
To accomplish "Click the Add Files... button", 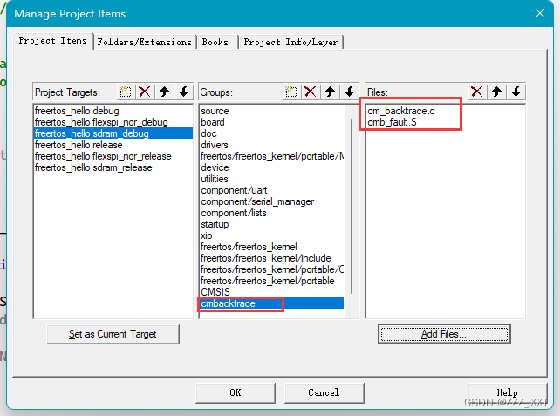I will 444,334.
